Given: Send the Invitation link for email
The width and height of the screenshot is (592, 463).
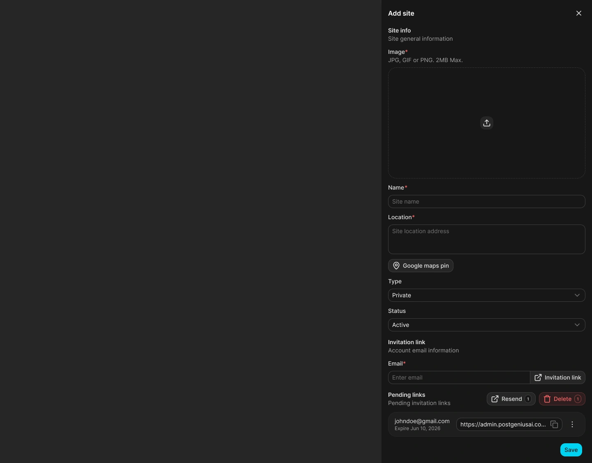Looking at the screenshot, I should 557,377.
